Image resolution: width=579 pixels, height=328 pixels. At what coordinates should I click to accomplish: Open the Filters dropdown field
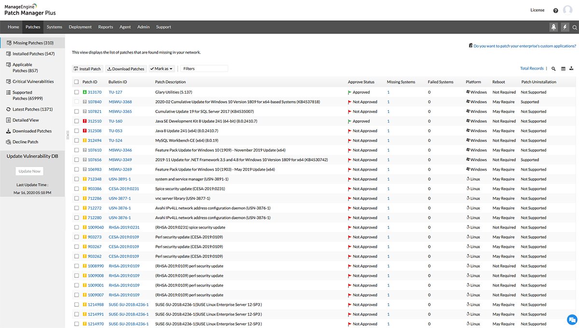pyautogui.click(x=204, y=69)
